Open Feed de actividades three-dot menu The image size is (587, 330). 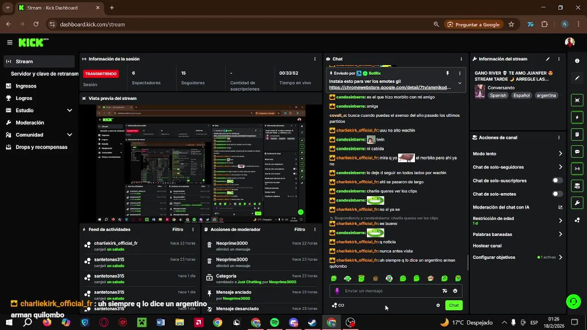(193, 230)
